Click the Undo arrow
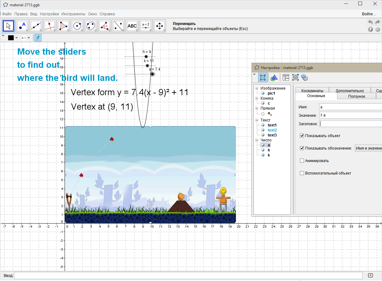Screen dimensions: 382x281 tap(370, 22)
